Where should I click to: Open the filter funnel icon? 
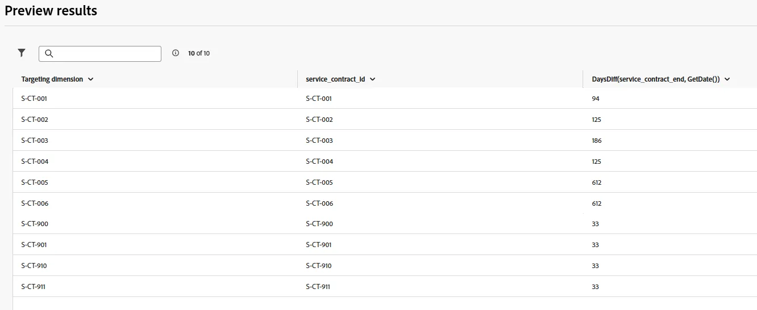tap(22, 53)
